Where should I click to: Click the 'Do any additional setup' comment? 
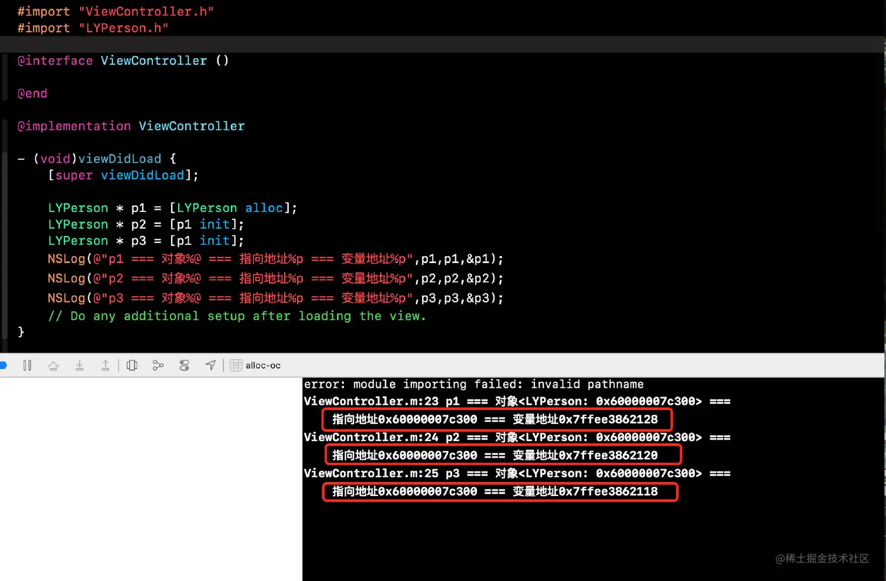click(x=237, y=316)
